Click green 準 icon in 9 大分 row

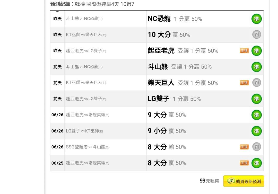click(x=257, y=115)
